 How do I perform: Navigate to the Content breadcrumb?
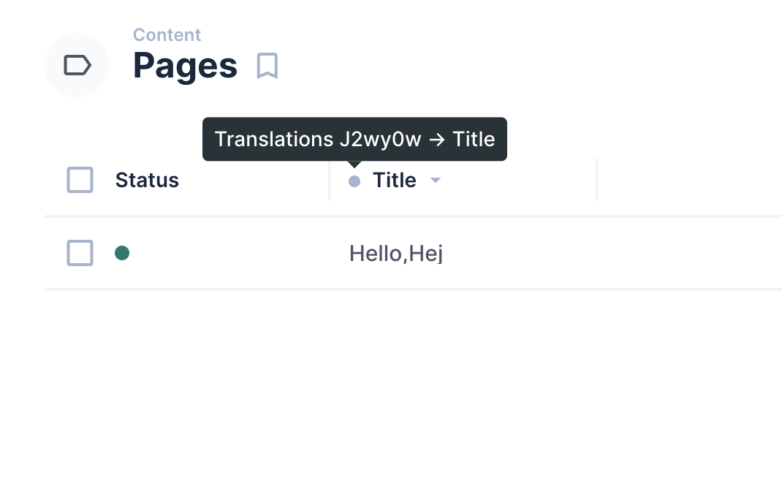tap(167, 35)
